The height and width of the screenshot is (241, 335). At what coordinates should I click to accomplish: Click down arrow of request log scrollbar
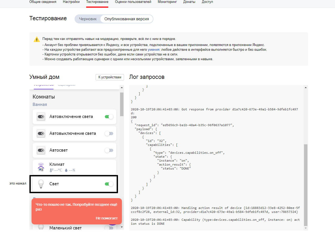tap(305, 228)
